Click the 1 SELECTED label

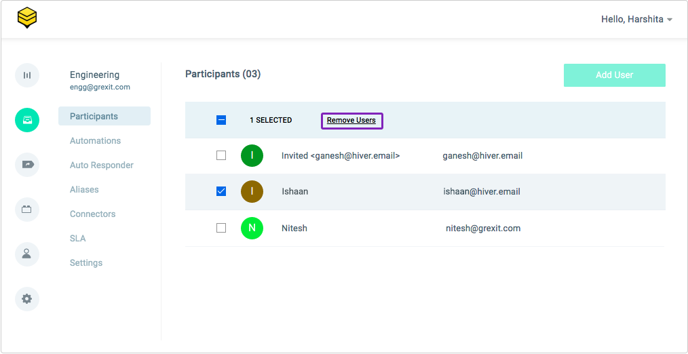pyautogui.click(x=271, y=120)
